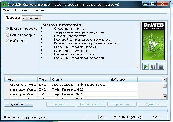The image size is (173, 122).
Task: Sort by the Статус column header
Action: pyautogui.click(x=80, y=80)
